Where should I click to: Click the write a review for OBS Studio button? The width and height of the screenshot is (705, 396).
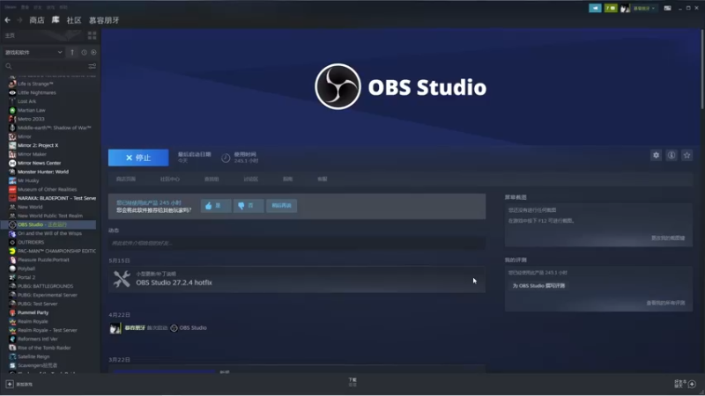point(538,286)
